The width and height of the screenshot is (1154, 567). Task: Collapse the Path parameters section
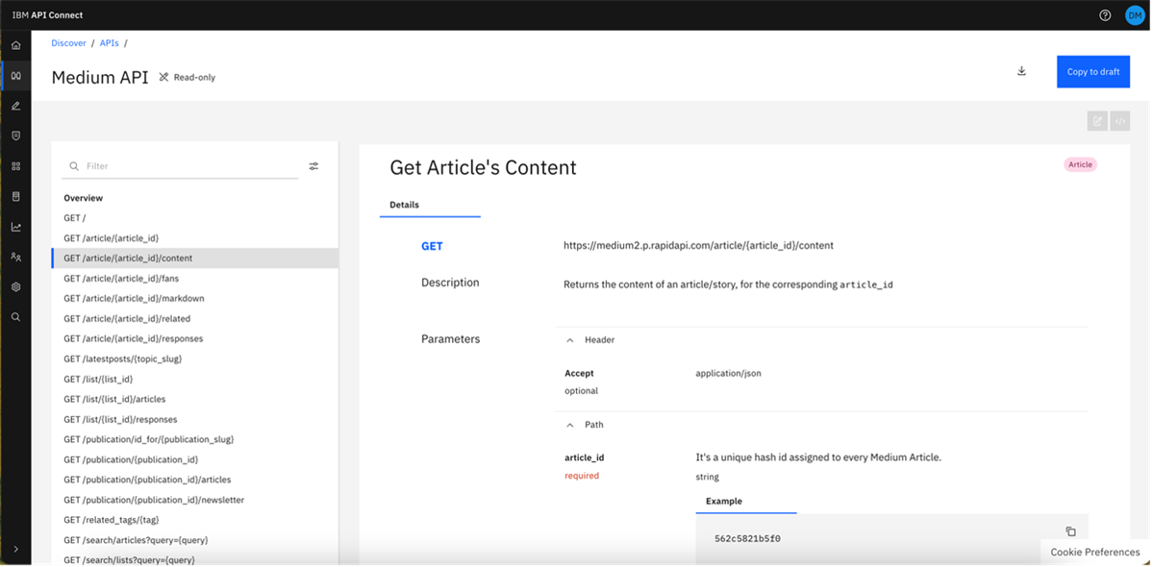(570, 425)
